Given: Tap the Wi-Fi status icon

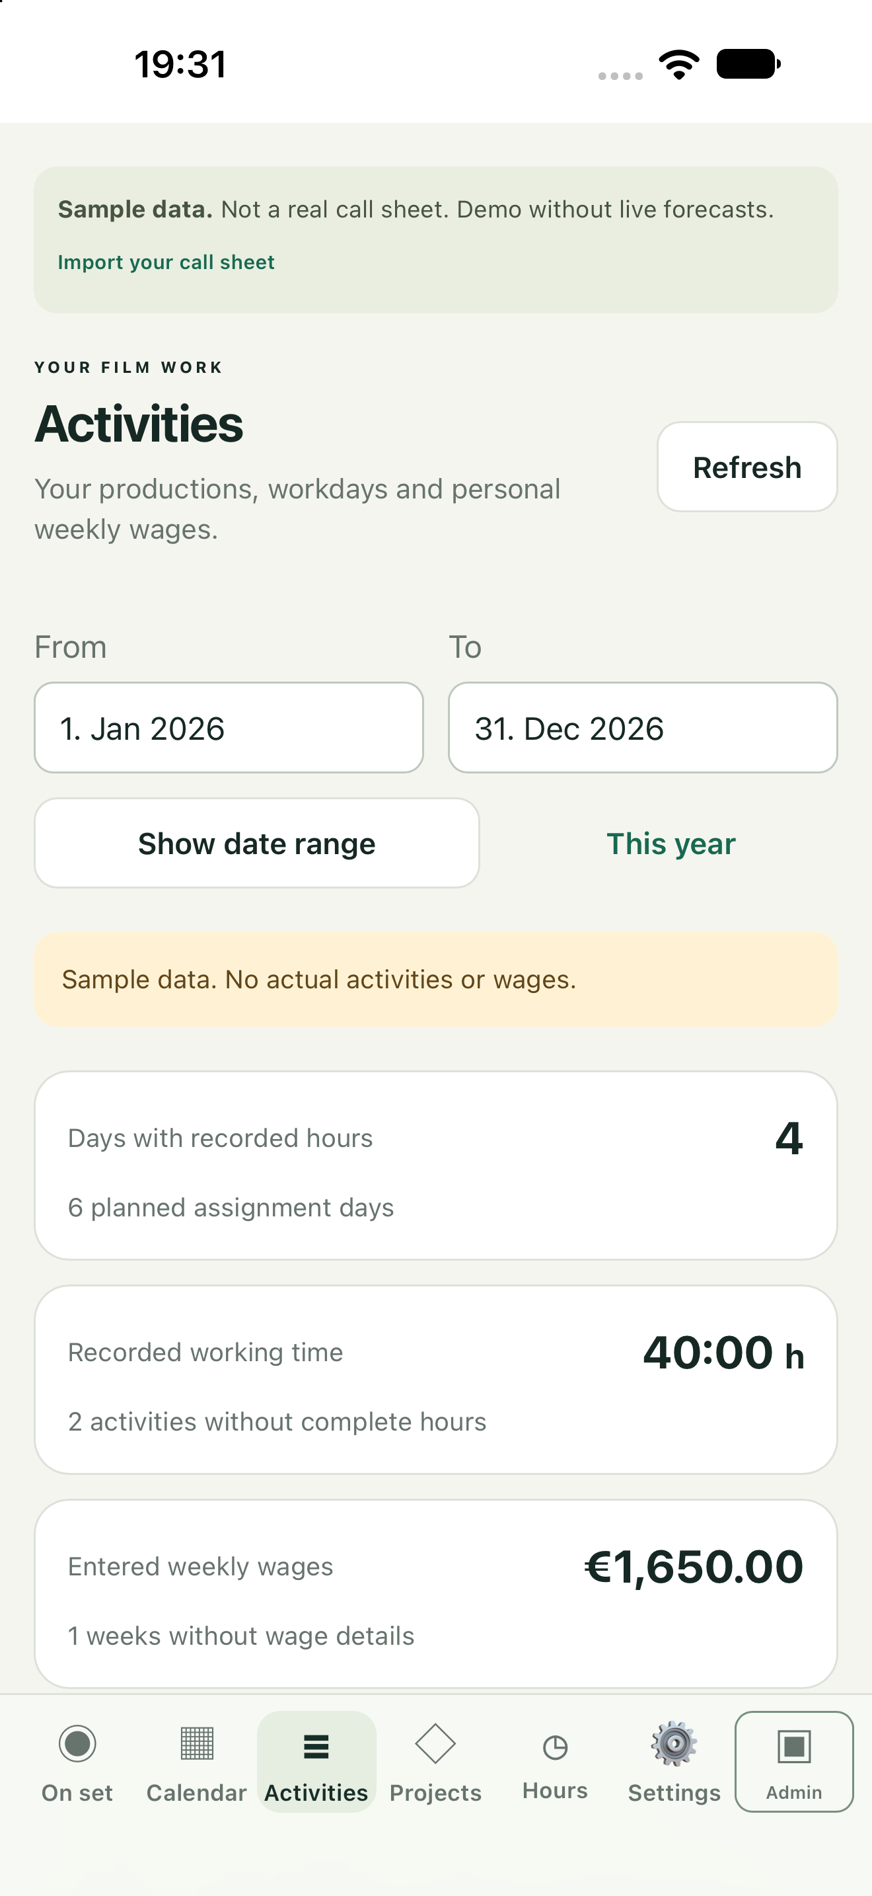Looking at the screenshot, I should point(679,64).
